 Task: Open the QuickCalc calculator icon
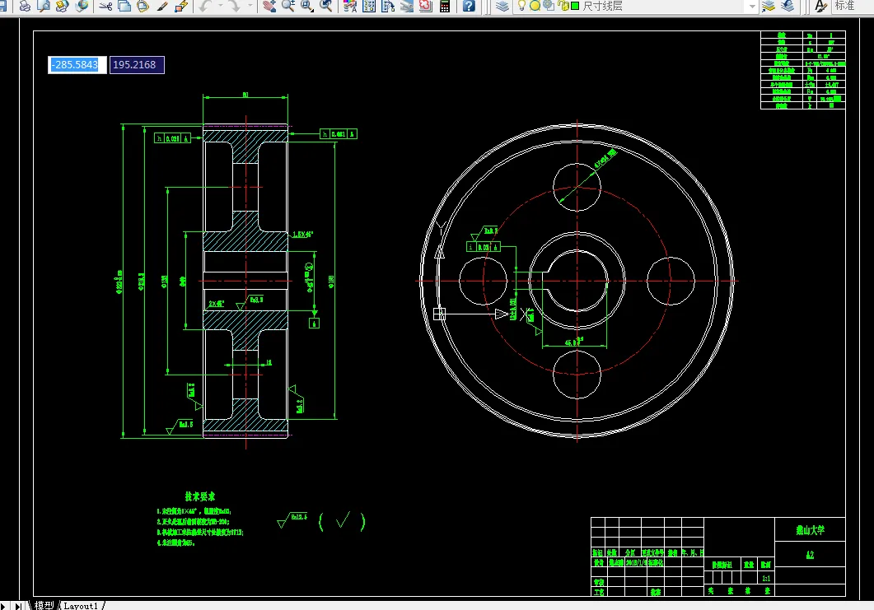[445, 6]
